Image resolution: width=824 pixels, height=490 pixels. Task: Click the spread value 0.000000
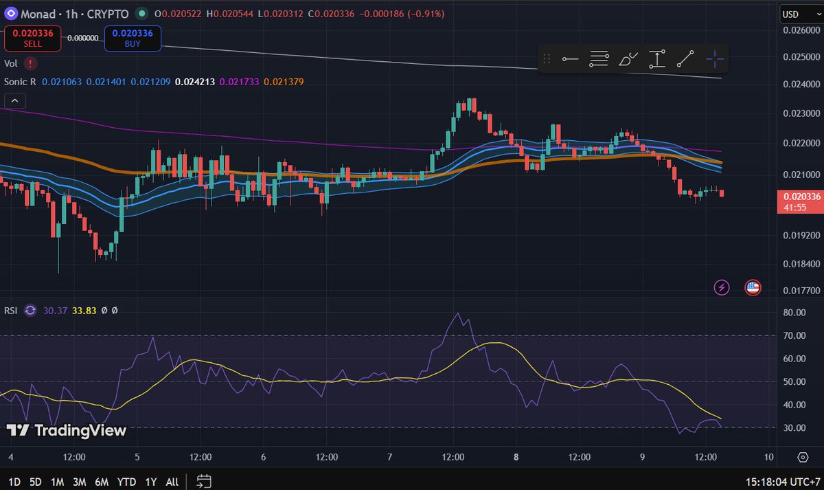tap(82, 38)
